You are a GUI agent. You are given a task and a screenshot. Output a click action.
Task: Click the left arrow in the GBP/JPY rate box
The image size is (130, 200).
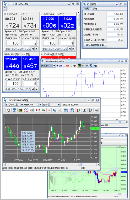tap(33, 89)
